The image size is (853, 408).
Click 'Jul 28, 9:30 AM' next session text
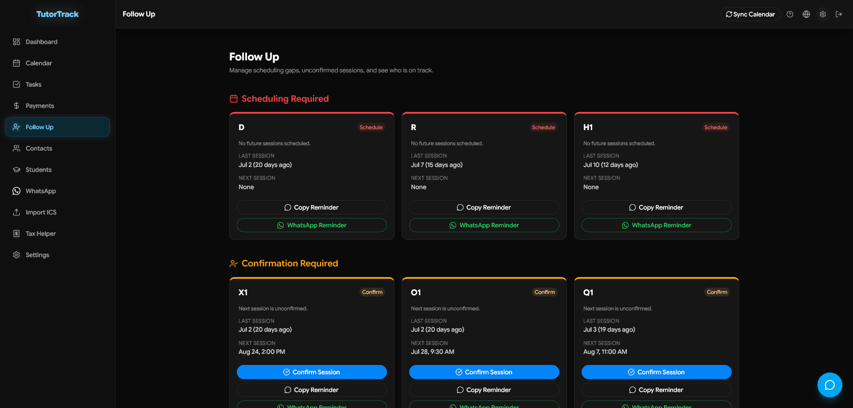[x=433, y=352]
